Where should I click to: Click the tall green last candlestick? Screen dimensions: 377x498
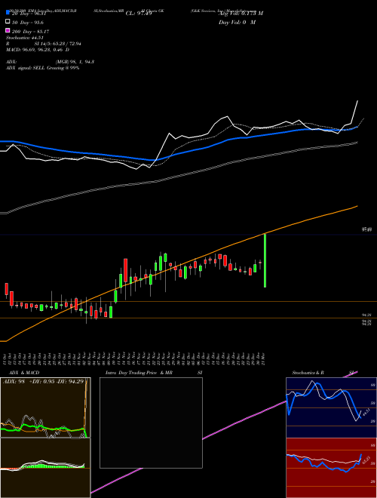265,260
